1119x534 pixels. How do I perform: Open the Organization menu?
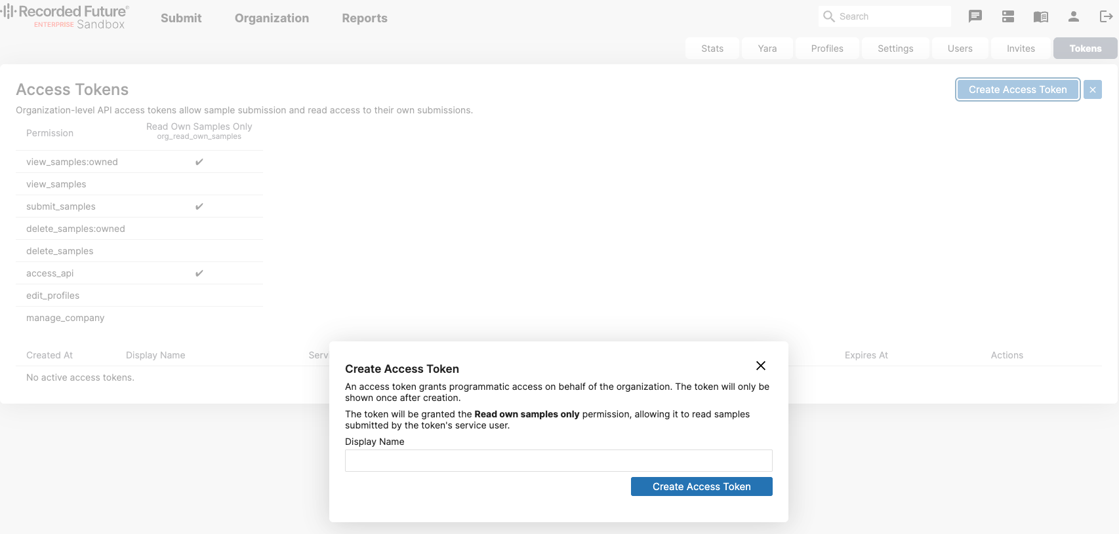(272, 18)
